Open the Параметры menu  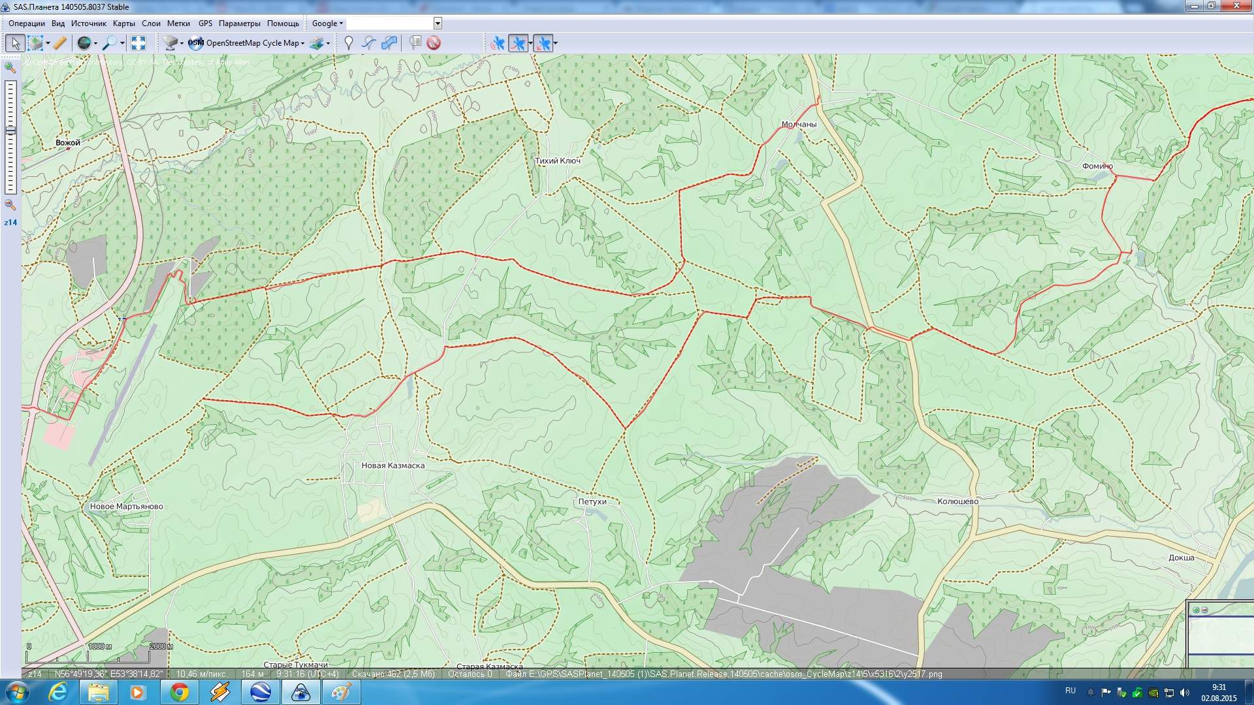click(x=240, y=23)
